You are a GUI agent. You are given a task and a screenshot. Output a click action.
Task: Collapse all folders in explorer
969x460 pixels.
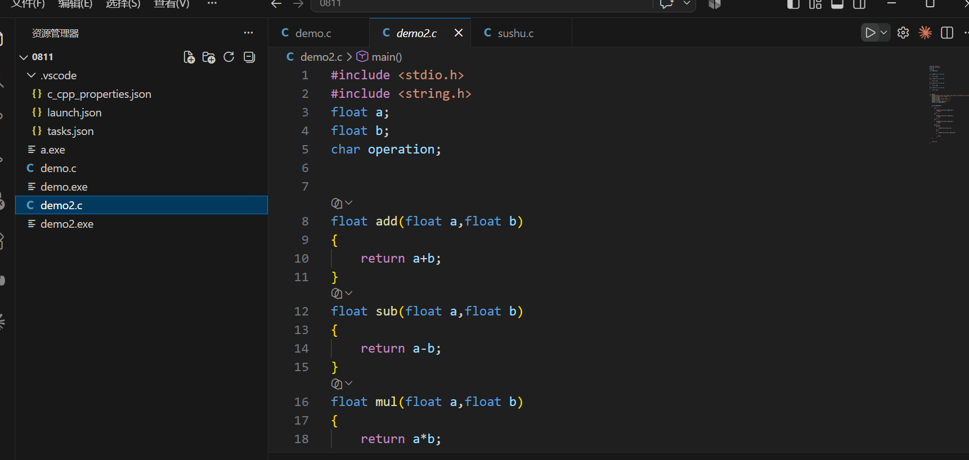(x=249, y=57)
